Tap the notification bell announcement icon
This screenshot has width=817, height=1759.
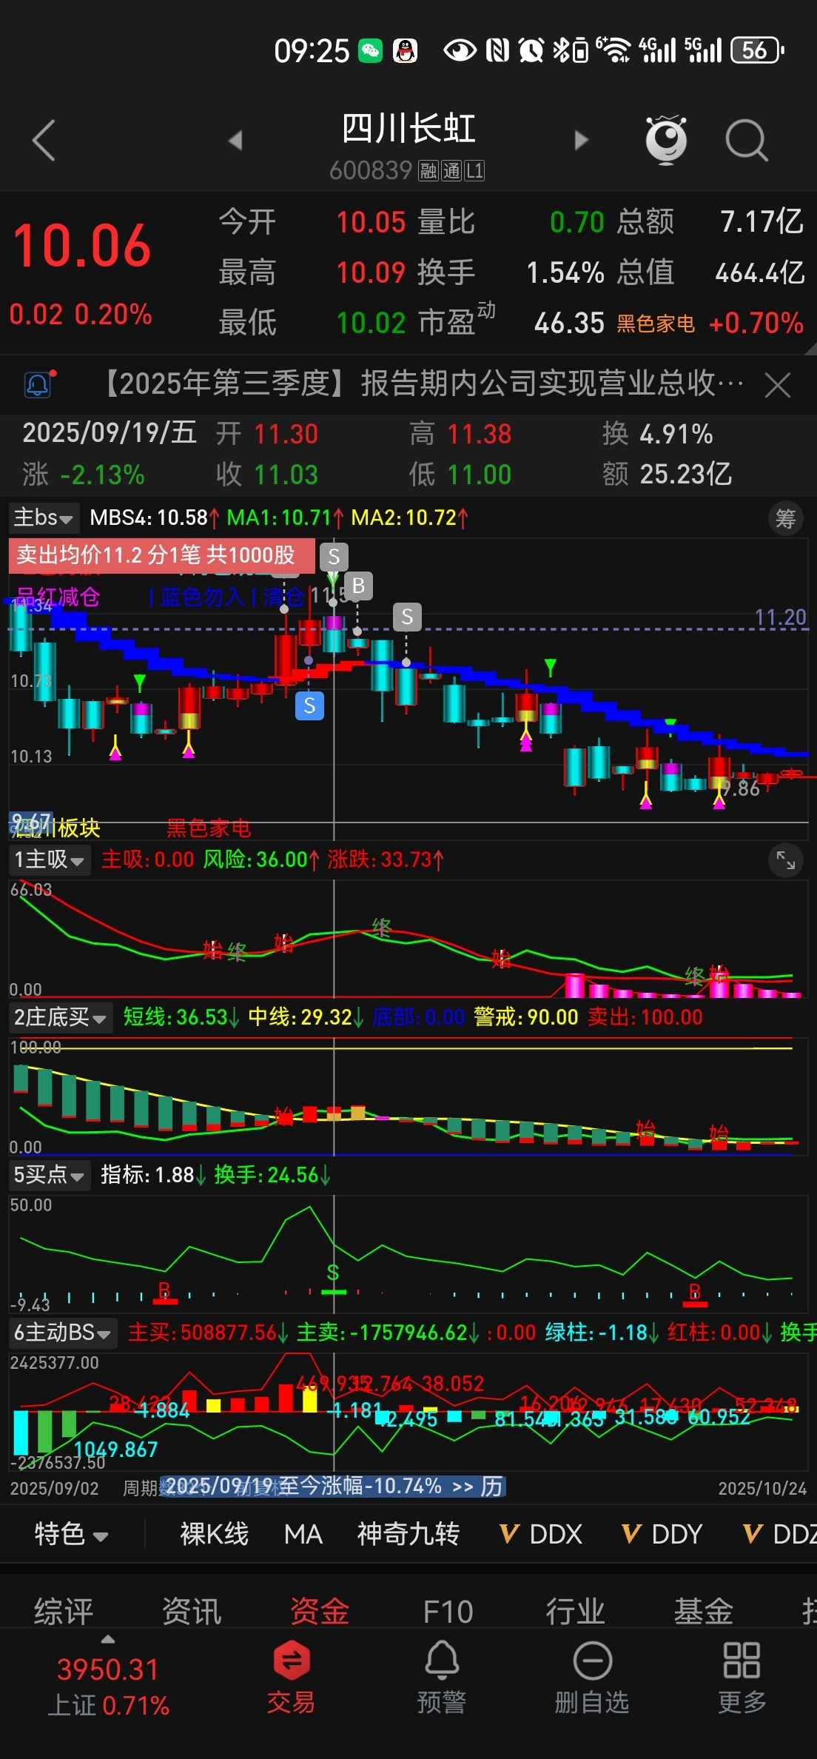pyautogui.click(x=39, y=383)
